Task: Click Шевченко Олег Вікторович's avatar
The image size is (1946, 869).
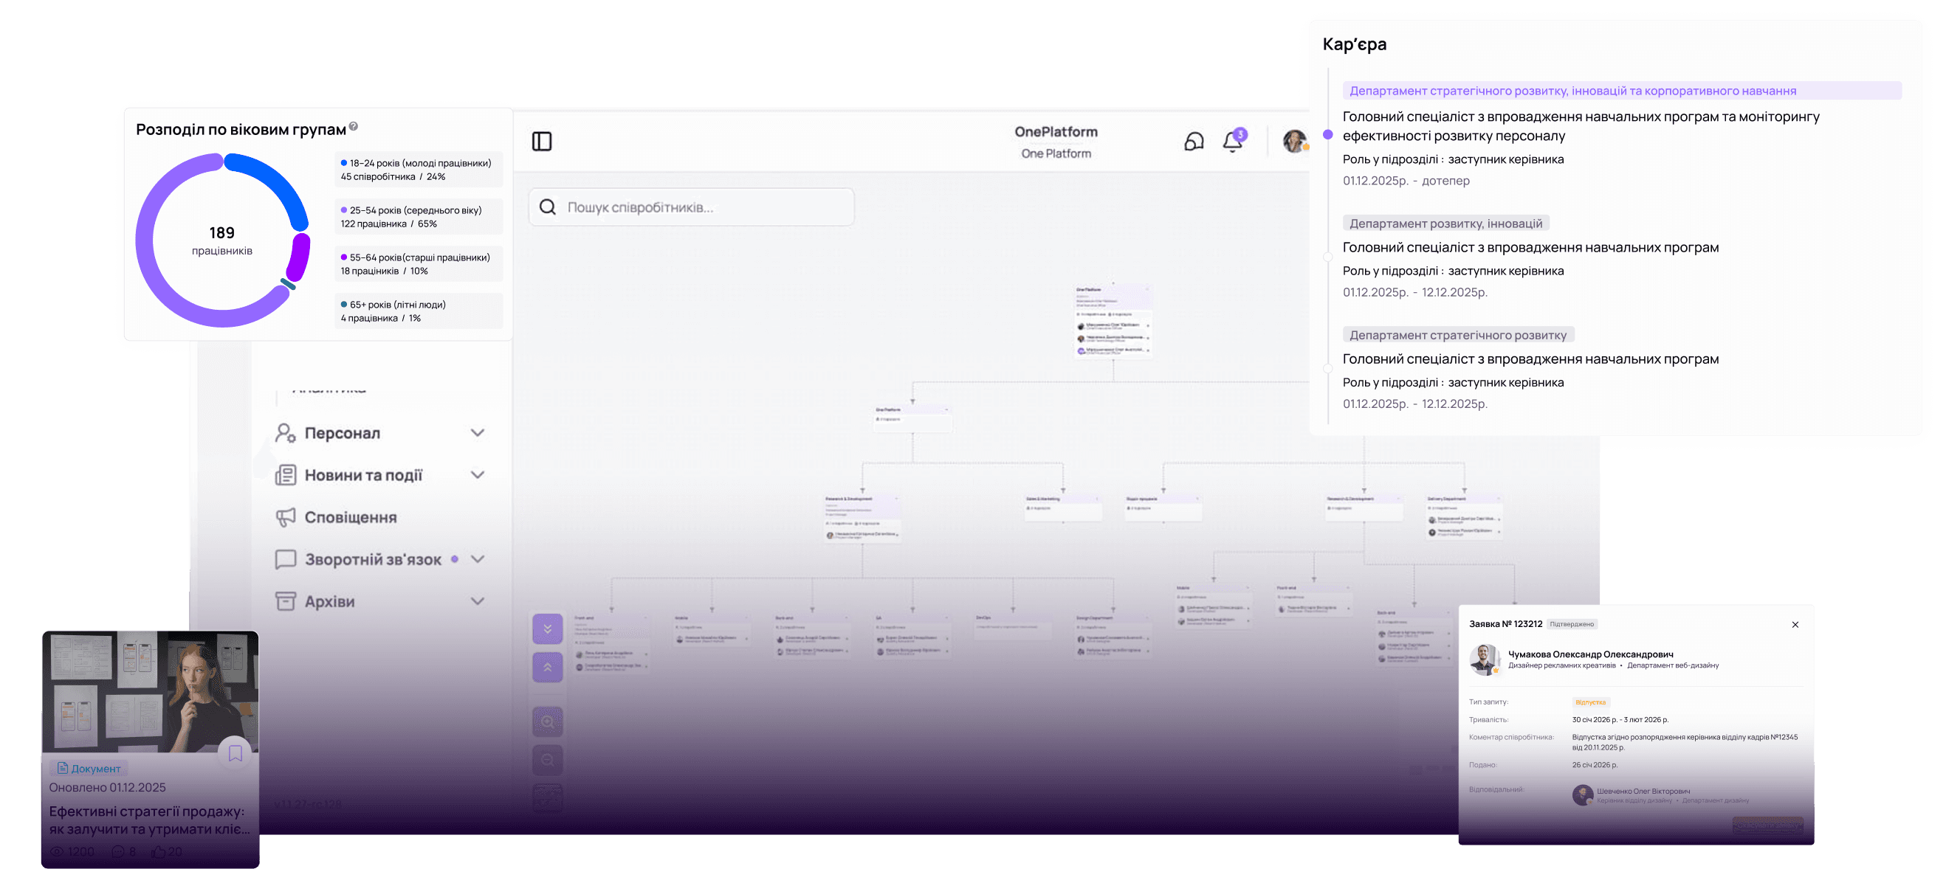Action: click(x=1582, y=794)
